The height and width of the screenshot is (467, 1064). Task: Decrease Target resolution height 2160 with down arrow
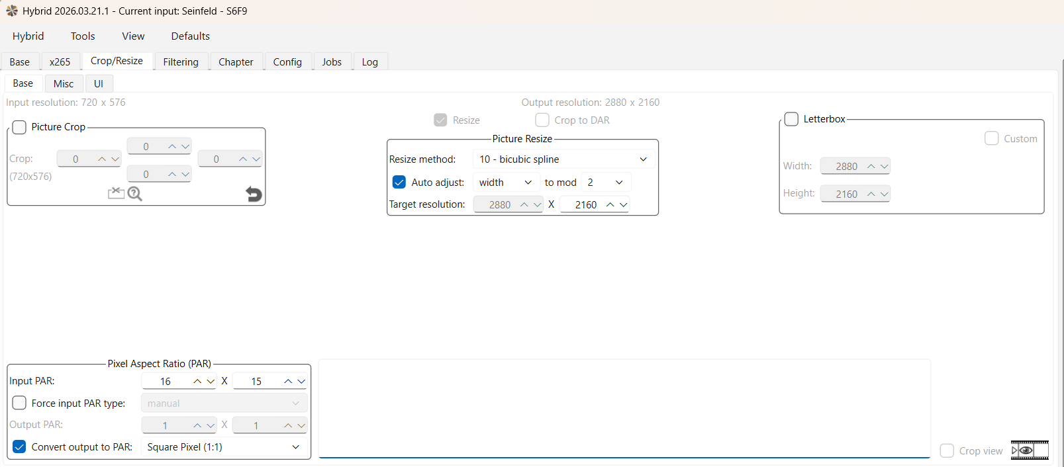[624, 205]
